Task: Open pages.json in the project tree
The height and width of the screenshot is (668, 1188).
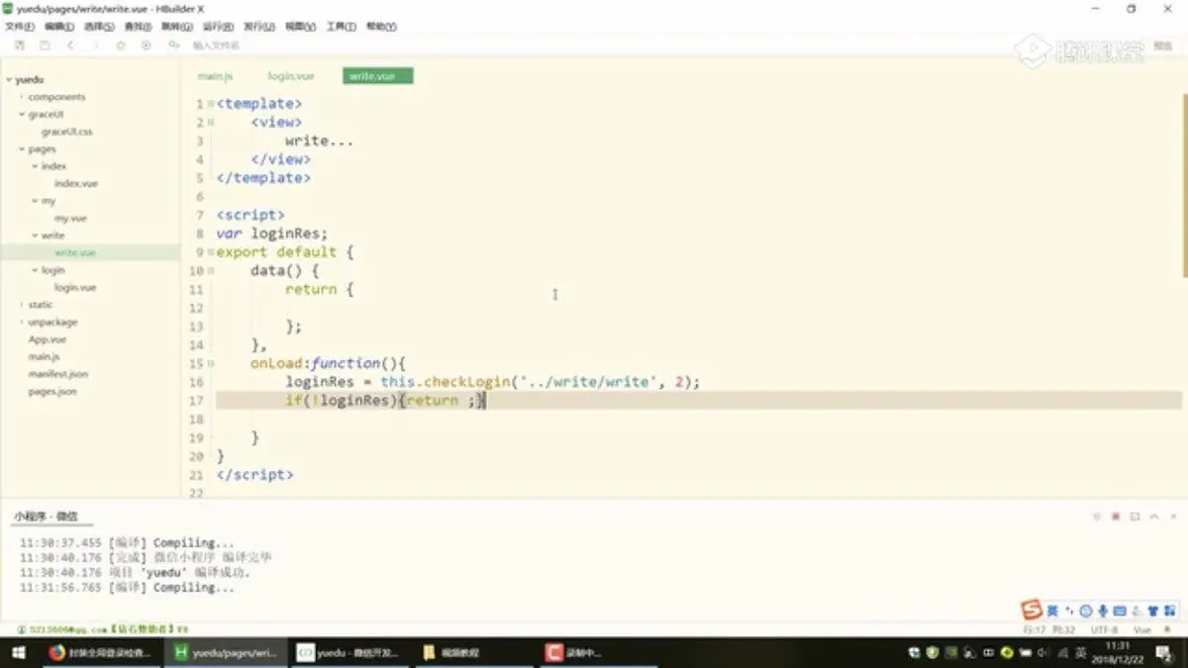Action: coord(51,391)
